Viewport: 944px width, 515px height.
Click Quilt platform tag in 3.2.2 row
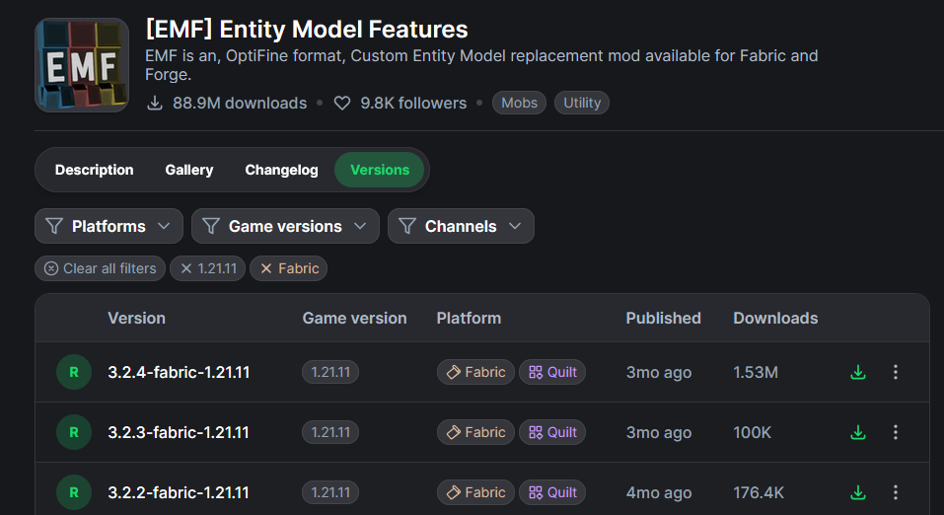552,492
